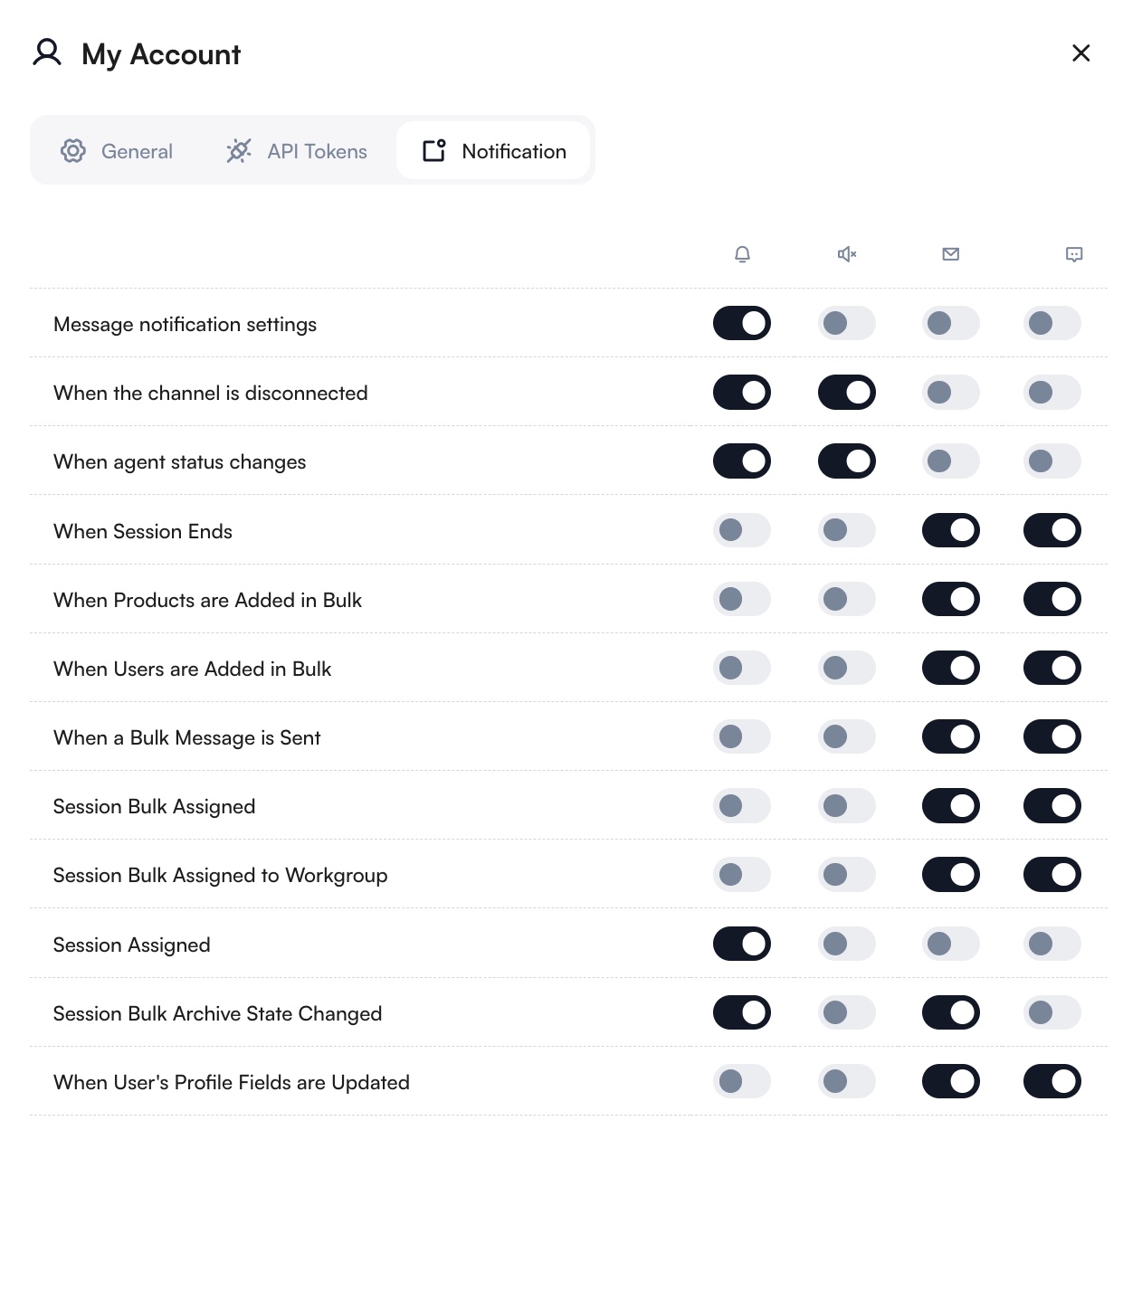Turn off bell alert for Session Assigned
This screenshot has width=1142, height=1301.
(742, 944)
